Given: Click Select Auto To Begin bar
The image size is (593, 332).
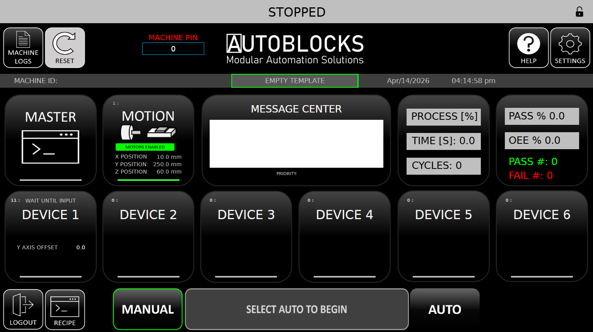Looking at the screenshot, I should pyautogui.click(x=297, y=309).
